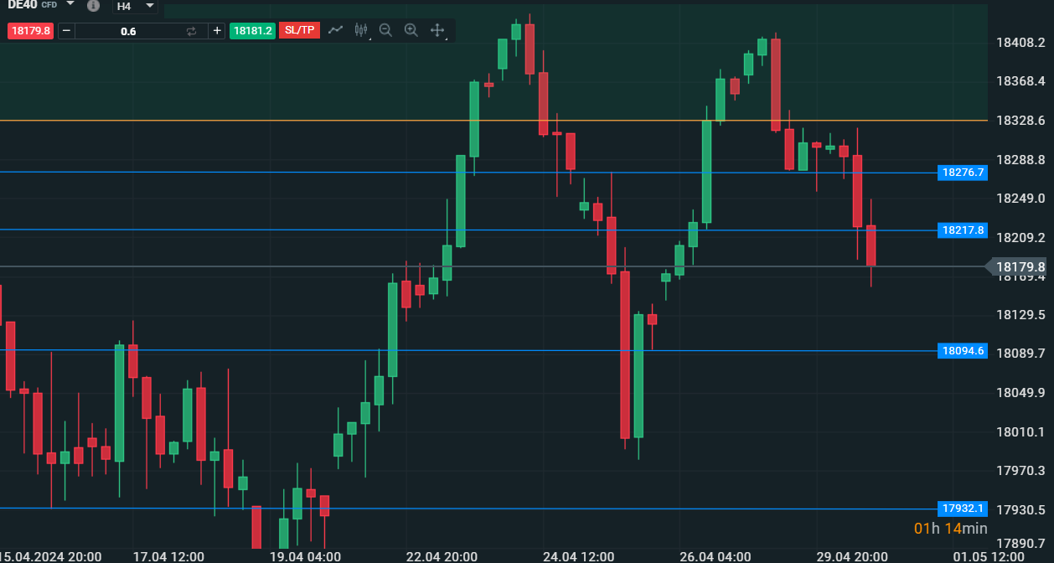Select the 18276.7 horizontal line label

pyautogui.click(x=963, y=173)
